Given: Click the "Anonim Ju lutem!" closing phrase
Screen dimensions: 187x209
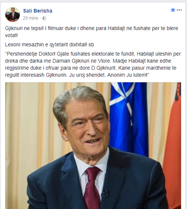Looking at the screenshot, I should (128, 75).
